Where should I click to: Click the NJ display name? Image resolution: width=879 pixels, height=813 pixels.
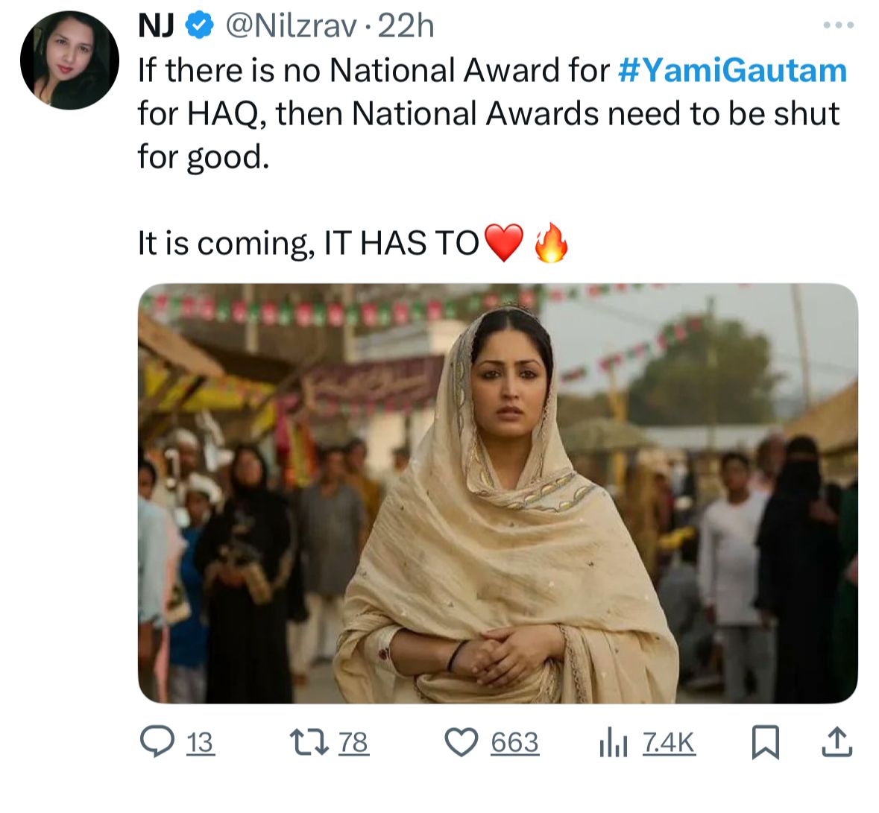[x=156, y=27]
